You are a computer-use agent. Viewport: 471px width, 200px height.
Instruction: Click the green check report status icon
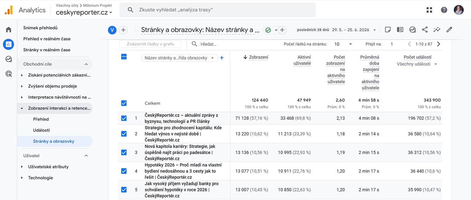pos(268,30)
